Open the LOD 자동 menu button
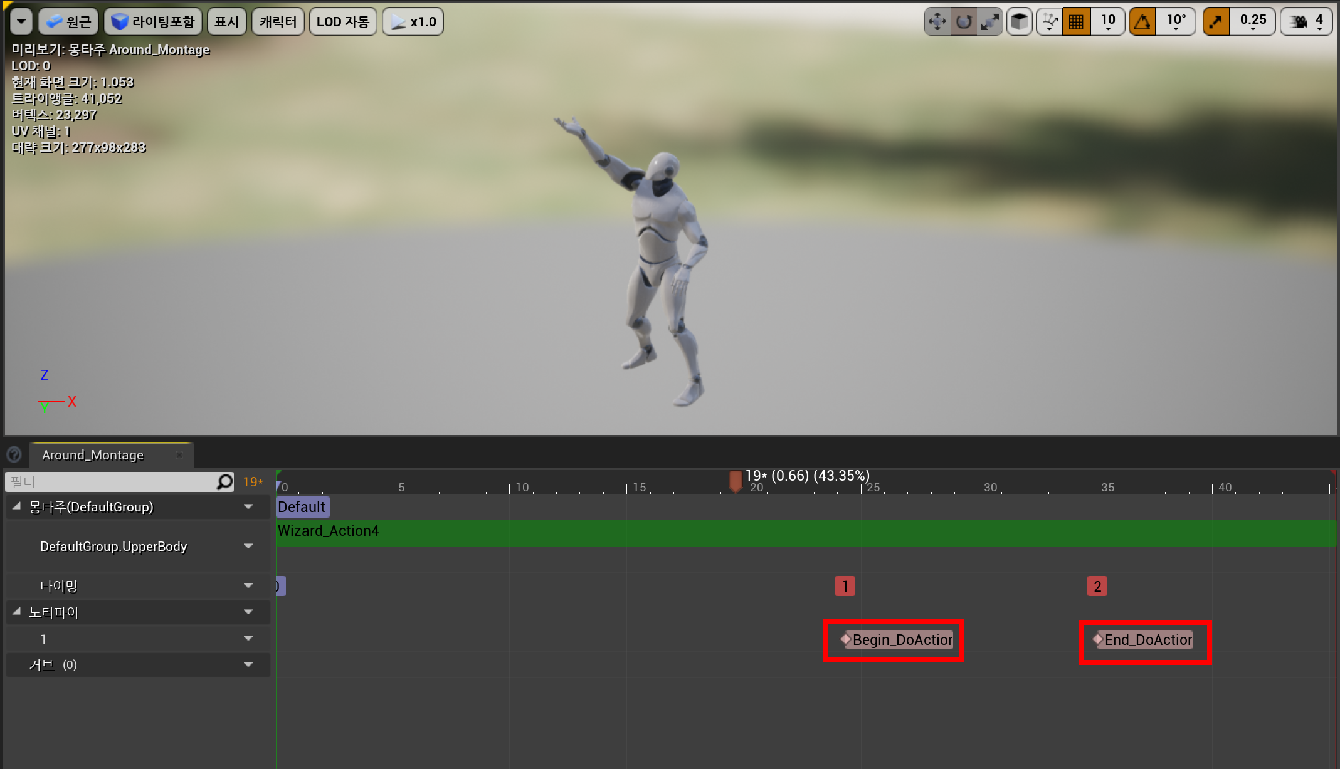The width and height of the screenshot is (1340, 769). (x=342, y=22)
